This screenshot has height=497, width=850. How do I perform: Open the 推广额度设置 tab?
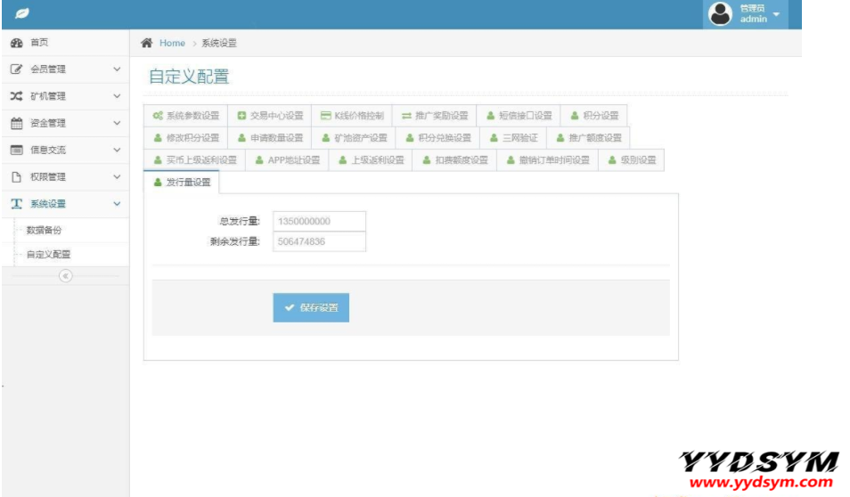(x=588, y=138)
